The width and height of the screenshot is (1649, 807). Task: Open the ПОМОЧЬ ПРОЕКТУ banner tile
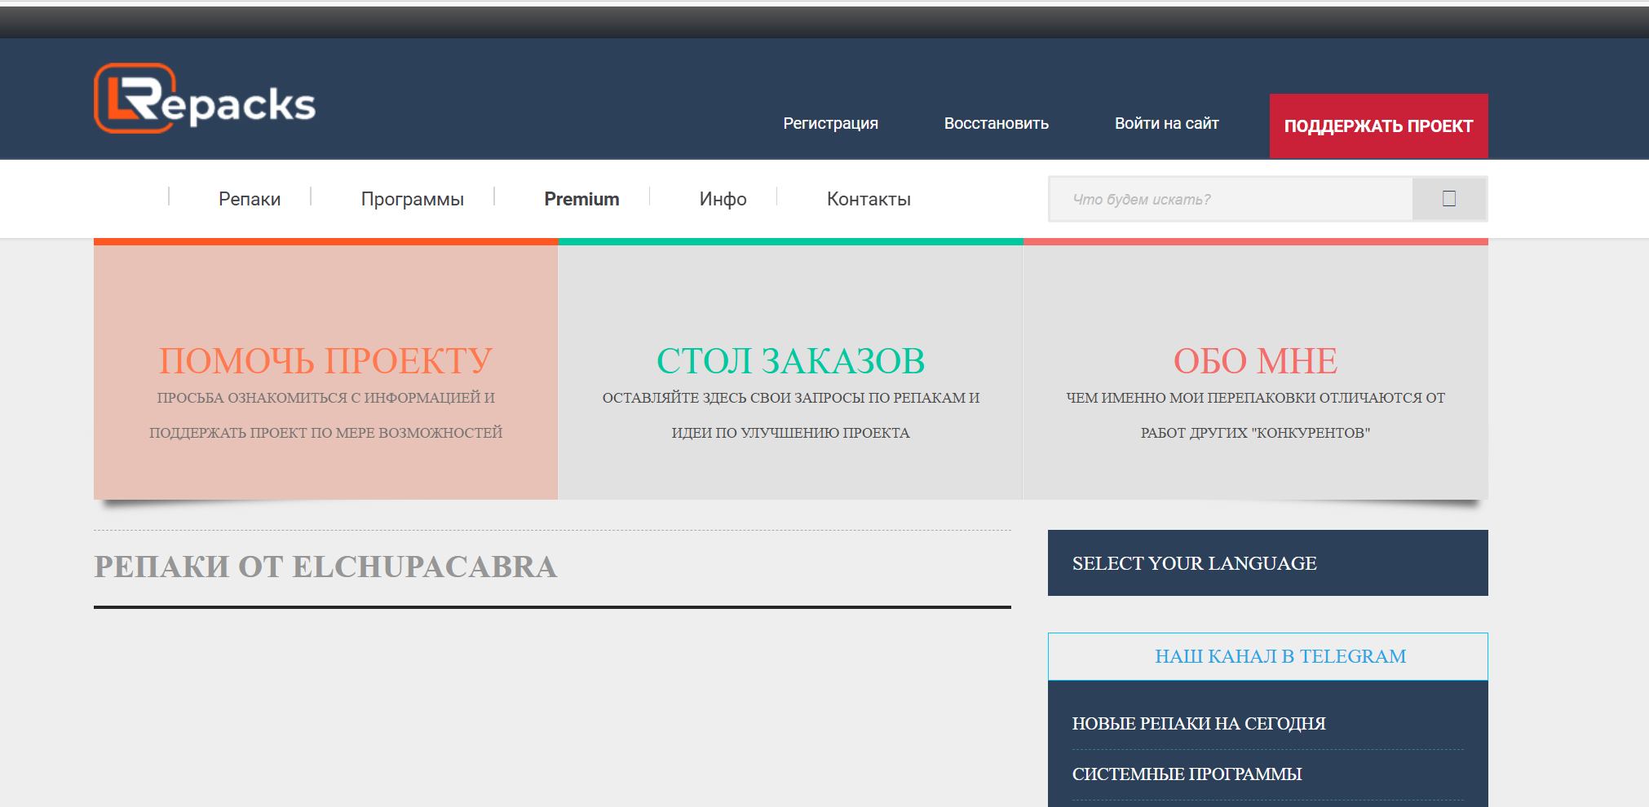(x=325, y=373)
